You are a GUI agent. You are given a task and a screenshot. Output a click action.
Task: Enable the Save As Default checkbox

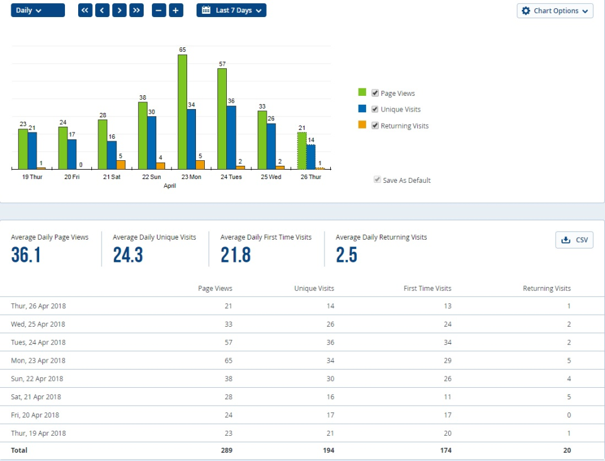pos(377,180)
